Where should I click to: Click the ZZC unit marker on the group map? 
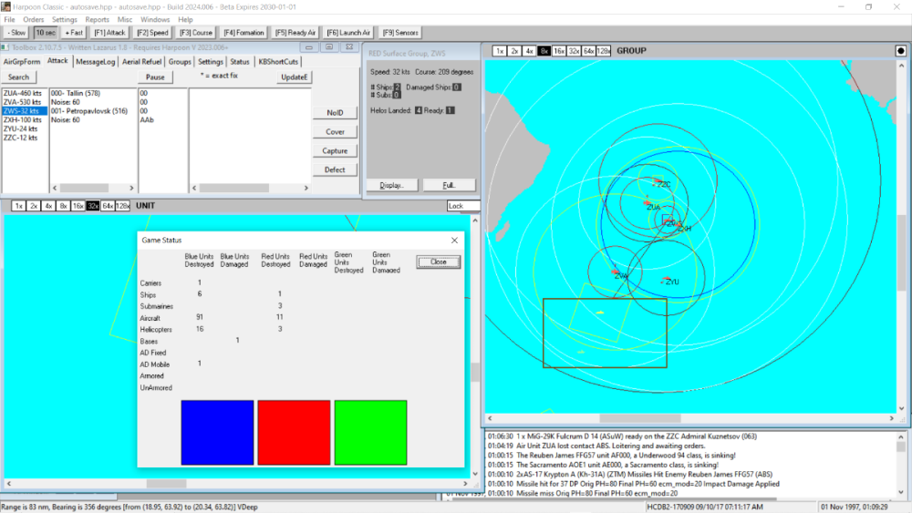click(662, 185)
